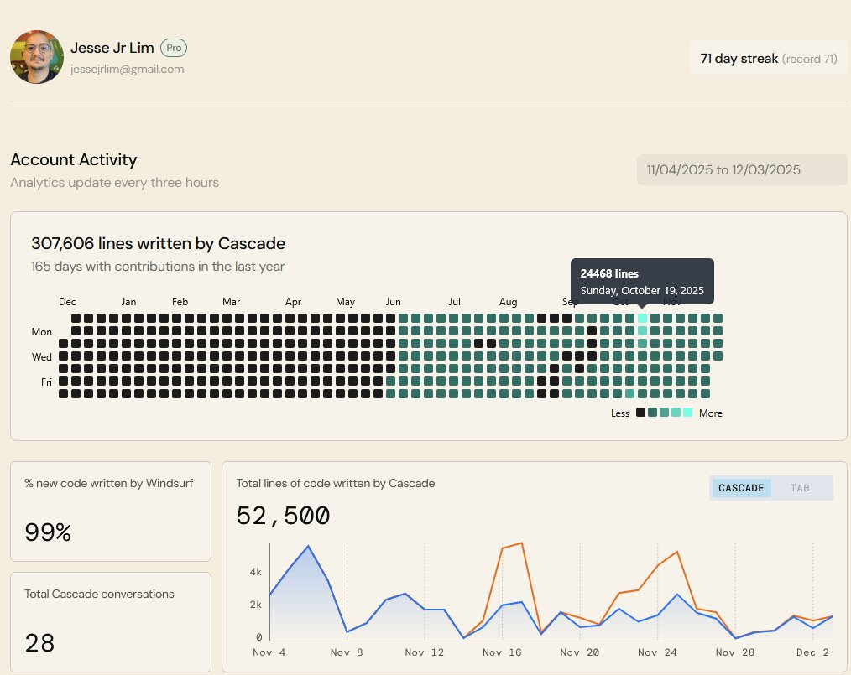851x675 pixels.
Task: Click the Nov 16 axis label on chart
Action: point(502,652)
